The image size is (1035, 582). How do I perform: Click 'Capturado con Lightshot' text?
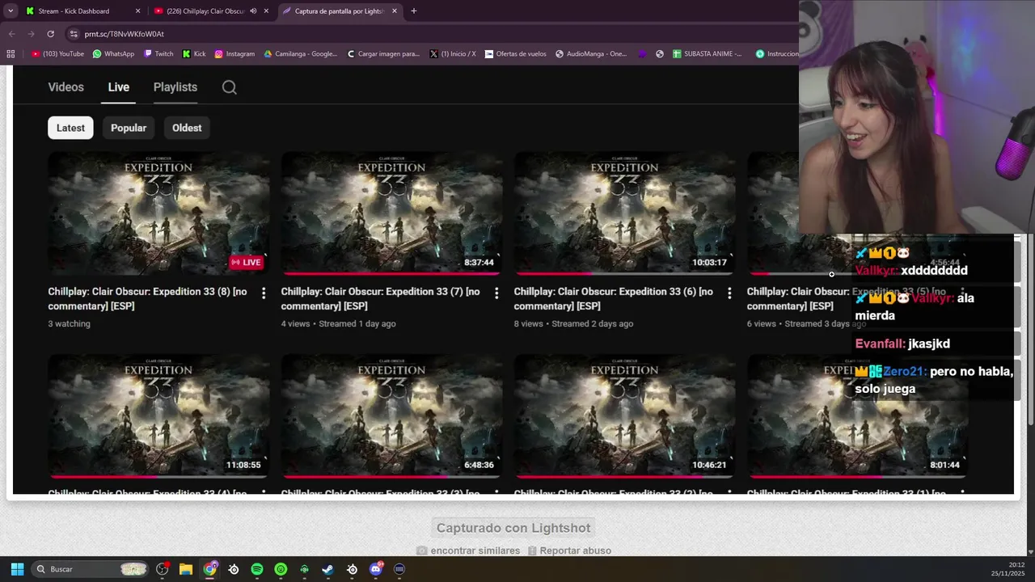click(513, 528)
